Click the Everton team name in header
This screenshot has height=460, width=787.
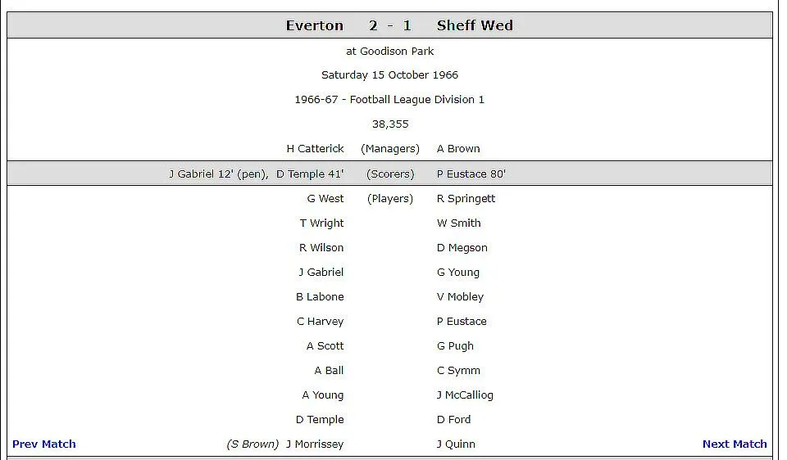click(315, 25)
